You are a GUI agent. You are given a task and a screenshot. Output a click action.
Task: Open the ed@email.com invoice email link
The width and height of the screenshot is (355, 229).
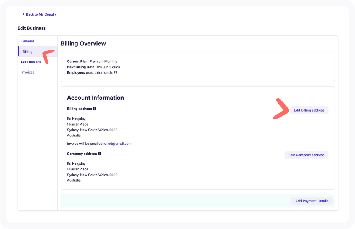point(120,144)
